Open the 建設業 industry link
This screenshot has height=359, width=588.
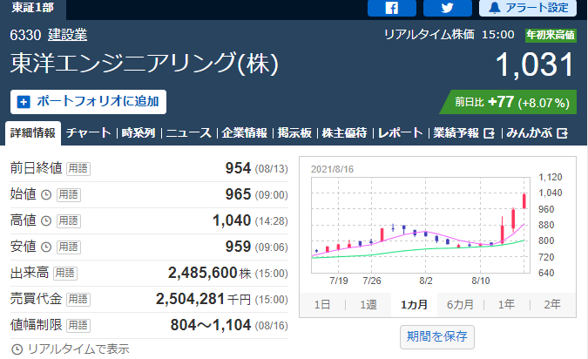[x=67, y=35]
